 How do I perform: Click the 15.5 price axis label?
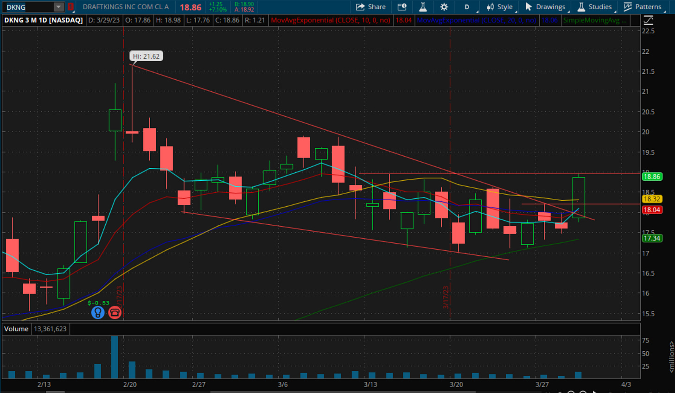pyautogui.click(x=648, y=314)
